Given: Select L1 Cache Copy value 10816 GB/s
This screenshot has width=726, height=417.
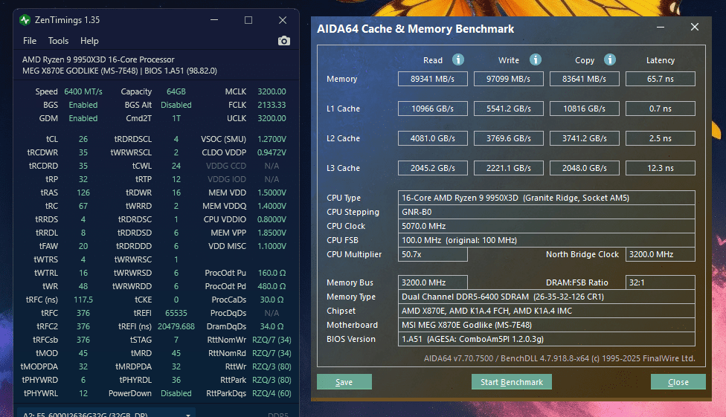Looking at the screenshot, I should 585,109.
